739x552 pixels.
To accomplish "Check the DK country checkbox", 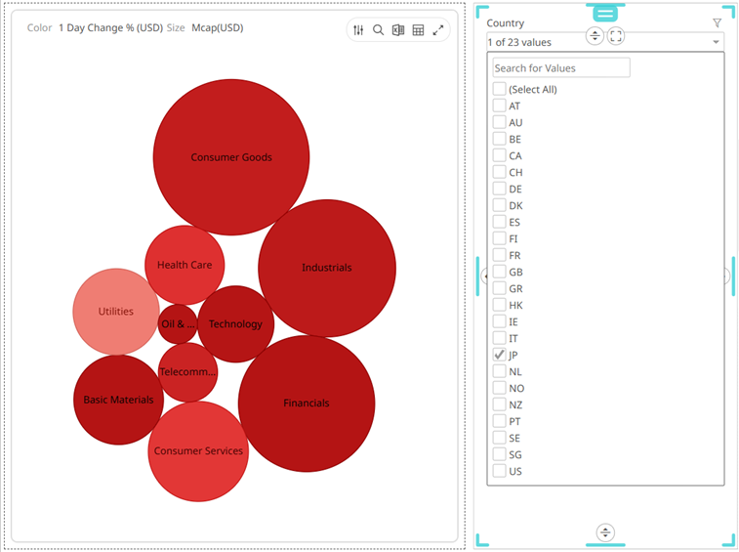I will [x=499, y=205].
